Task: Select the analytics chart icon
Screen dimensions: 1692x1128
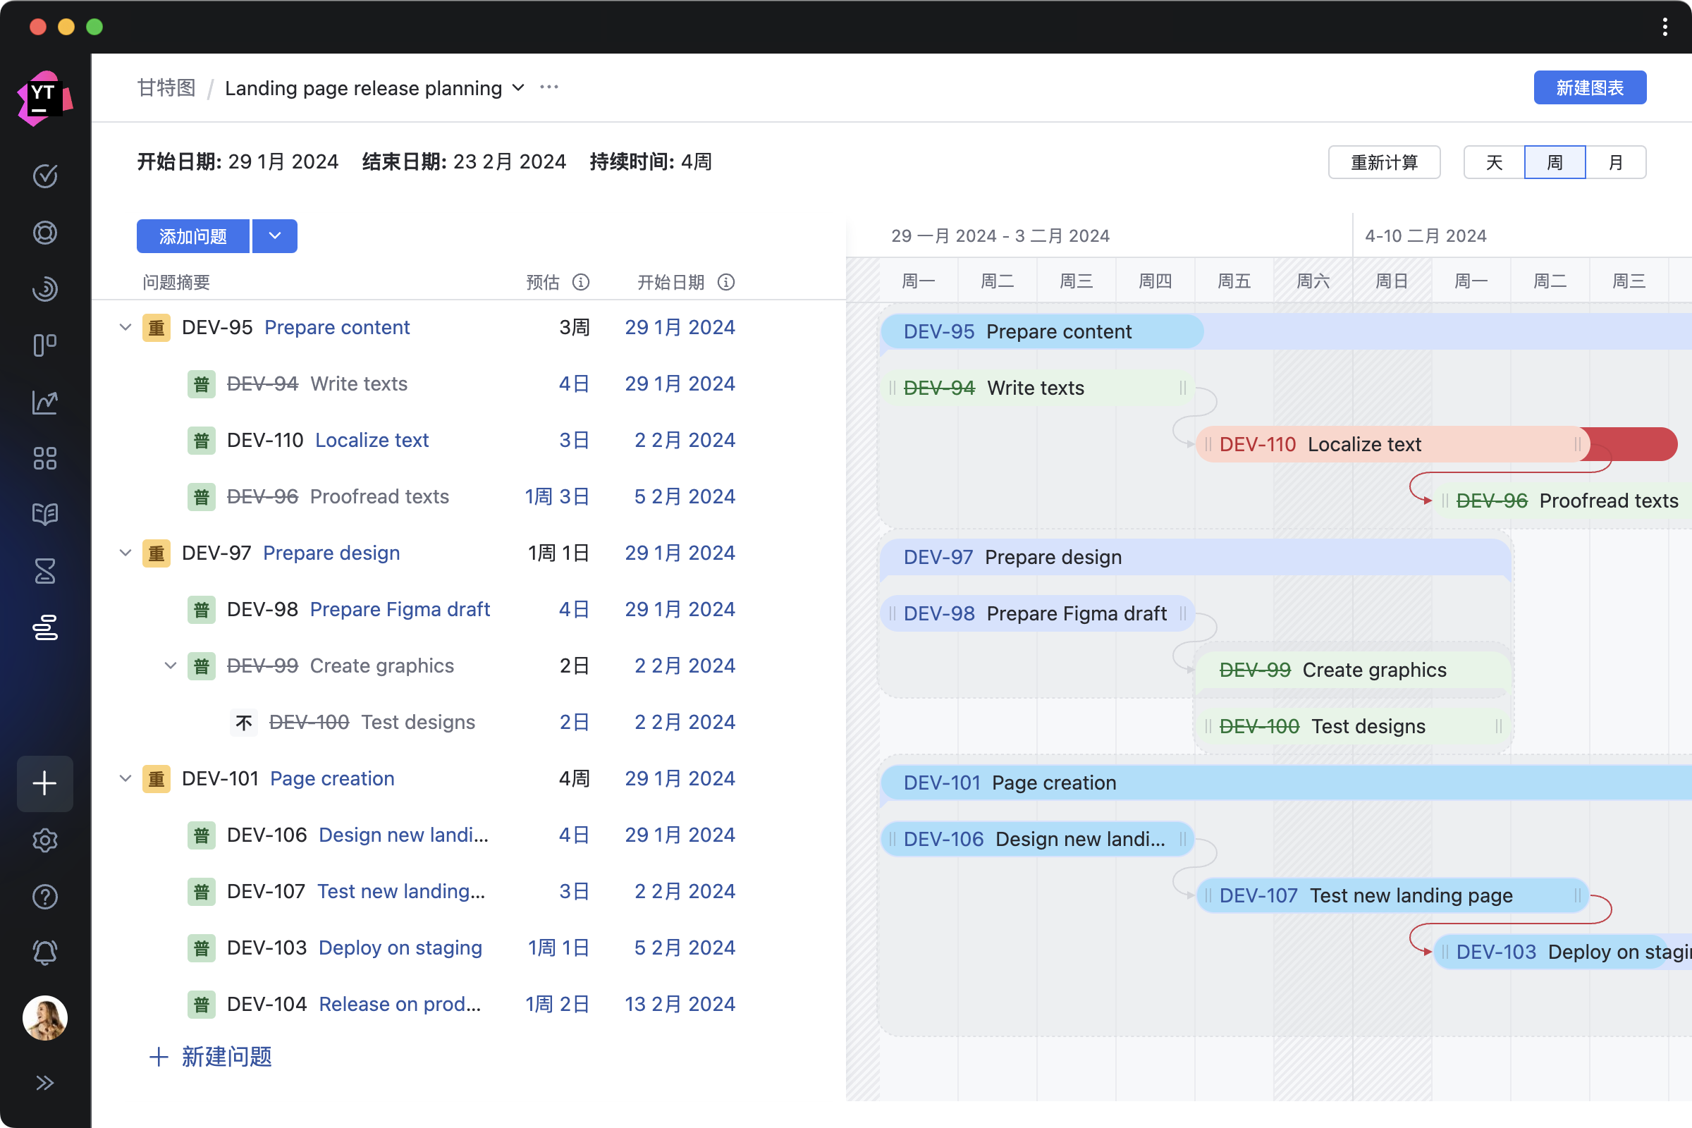Action: (x=44, y=402)
